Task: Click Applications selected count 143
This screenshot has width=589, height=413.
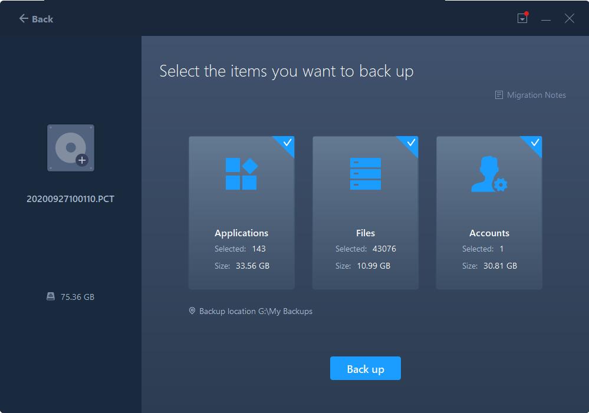Action: coord(259,249)
